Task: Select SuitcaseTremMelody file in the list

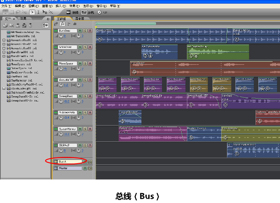Action: (27, 93)
